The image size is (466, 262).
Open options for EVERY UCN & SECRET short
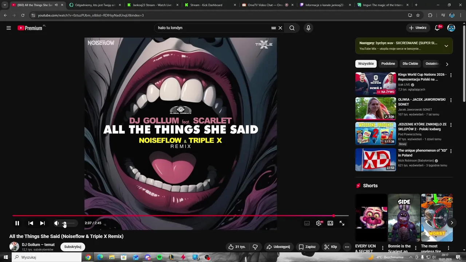pos(383,248)
